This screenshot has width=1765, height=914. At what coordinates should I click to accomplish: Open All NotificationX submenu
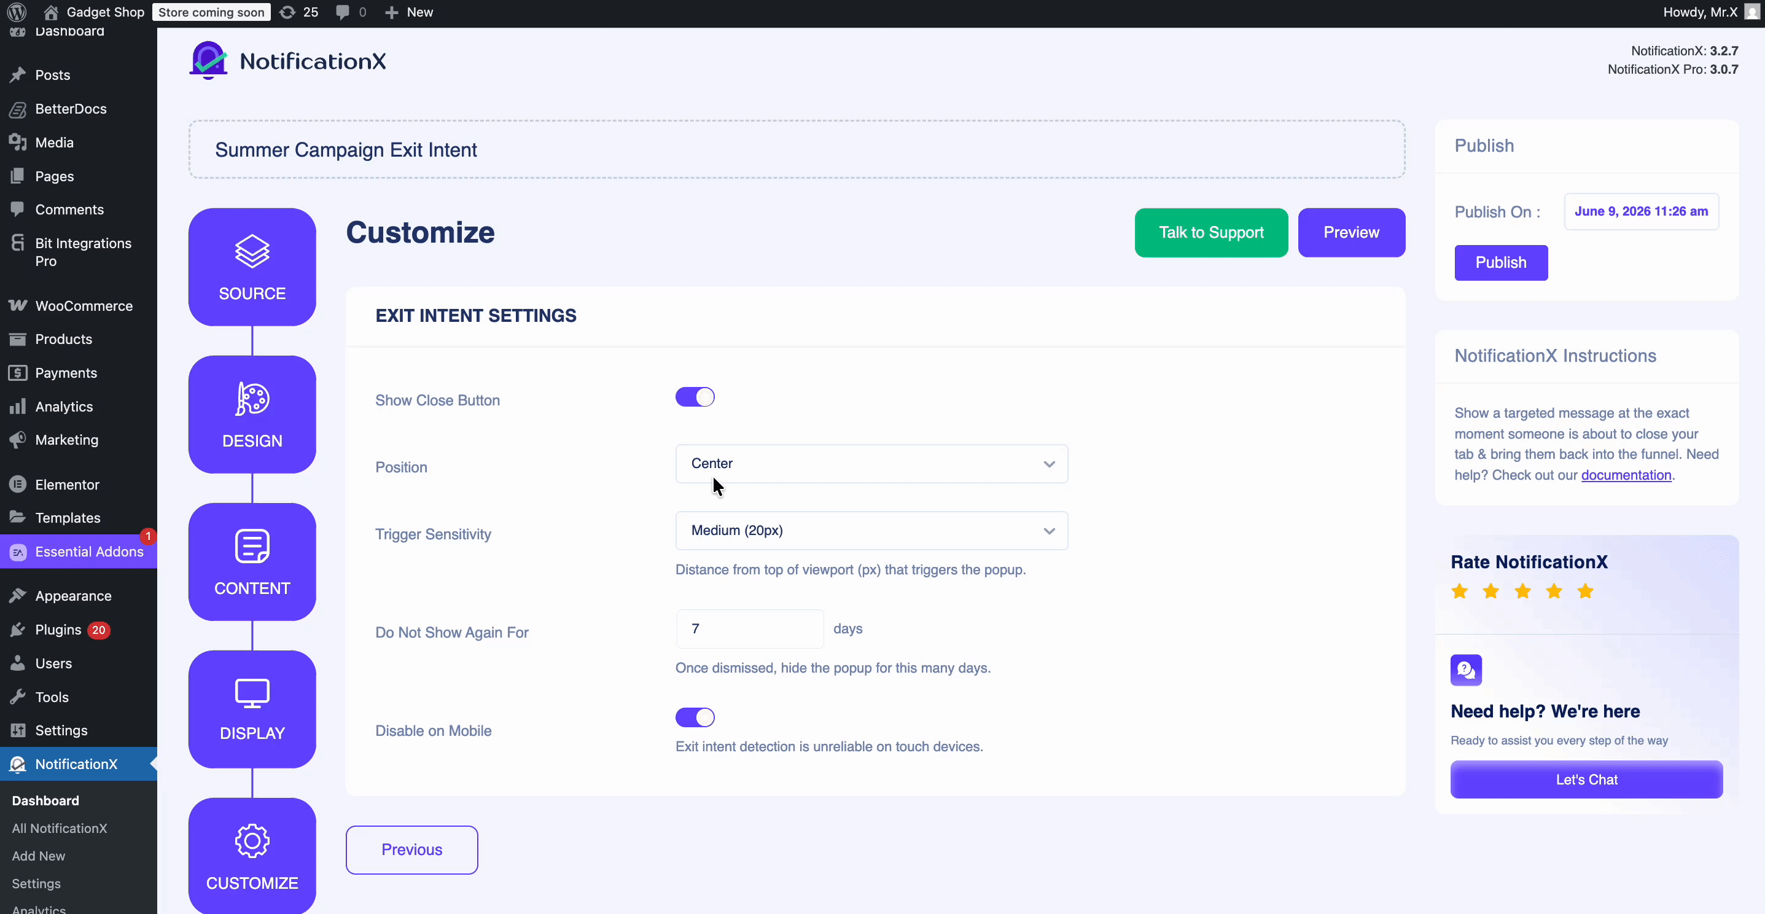click(59, 829)
